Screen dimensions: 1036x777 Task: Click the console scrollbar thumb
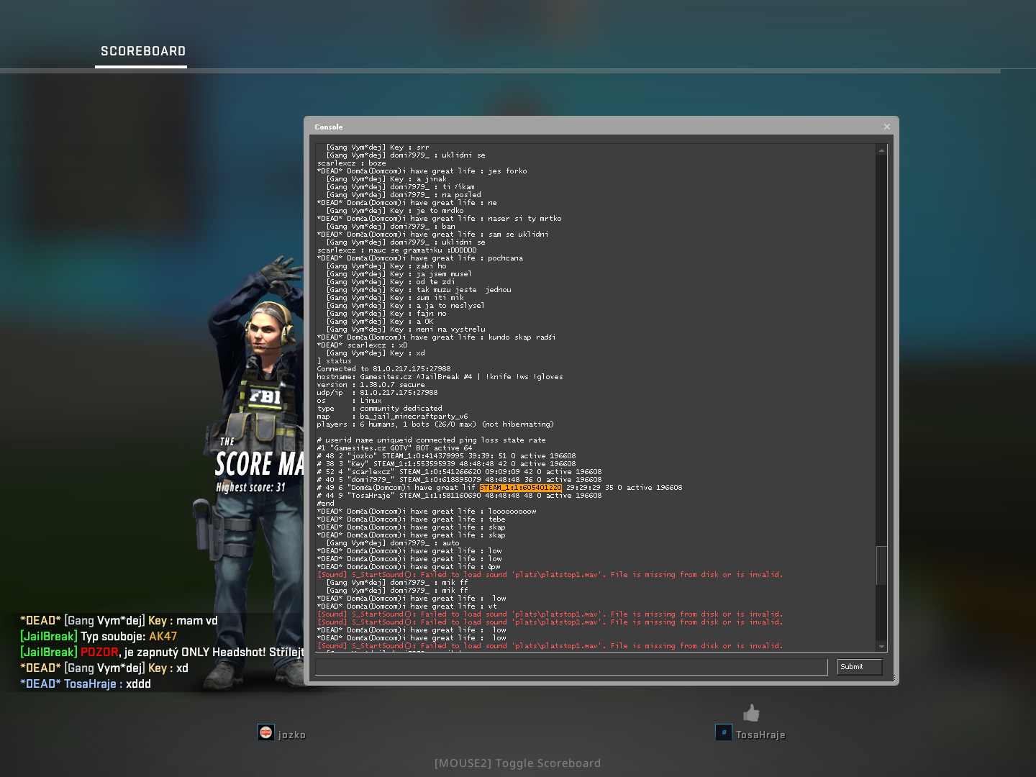click(x=881, y=565)
